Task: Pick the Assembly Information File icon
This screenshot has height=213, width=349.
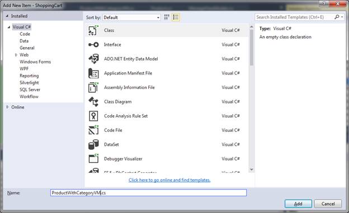Action: (x=93, y=87)
